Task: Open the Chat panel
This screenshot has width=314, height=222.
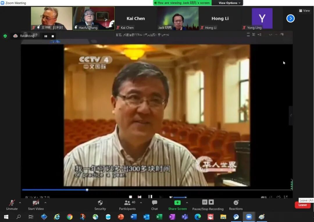Action: pos(154,205)
